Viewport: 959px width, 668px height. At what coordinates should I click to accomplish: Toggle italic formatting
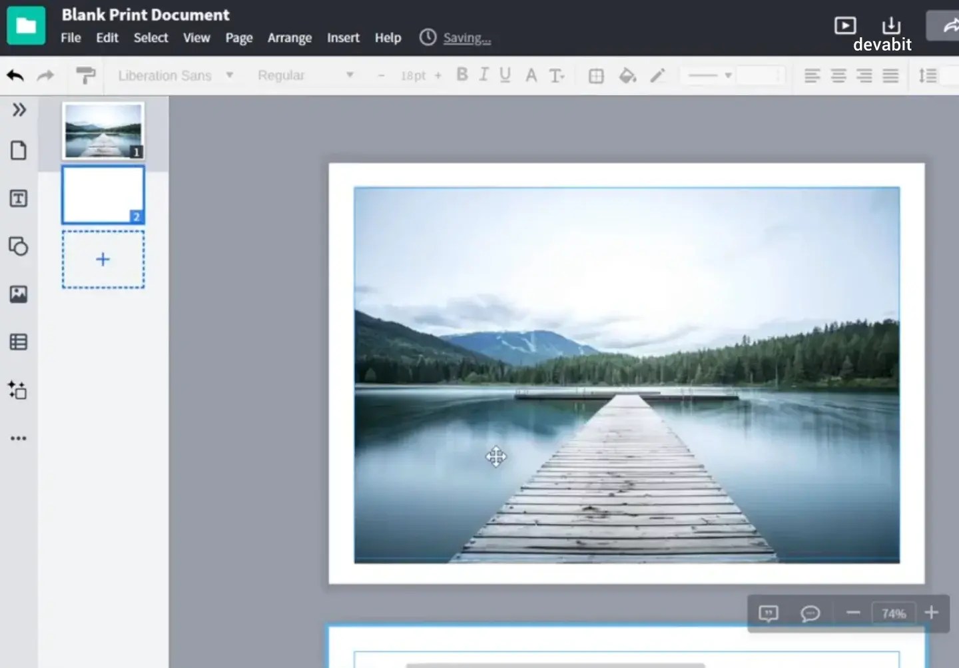(484, 75)
